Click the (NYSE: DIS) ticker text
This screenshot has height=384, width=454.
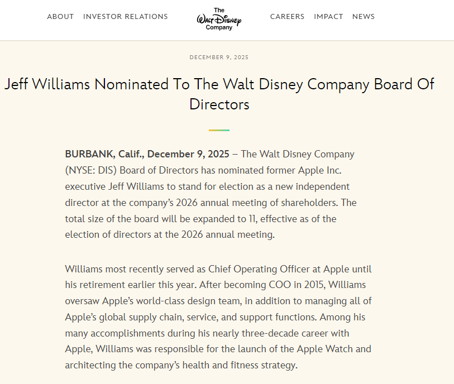[x=90, y=170]
